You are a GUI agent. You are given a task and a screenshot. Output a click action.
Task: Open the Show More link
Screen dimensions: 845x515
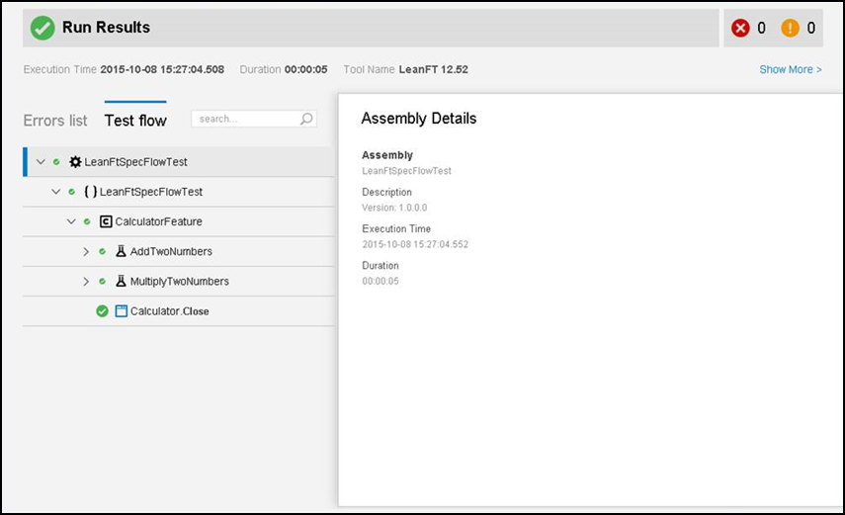pos(790,69)
